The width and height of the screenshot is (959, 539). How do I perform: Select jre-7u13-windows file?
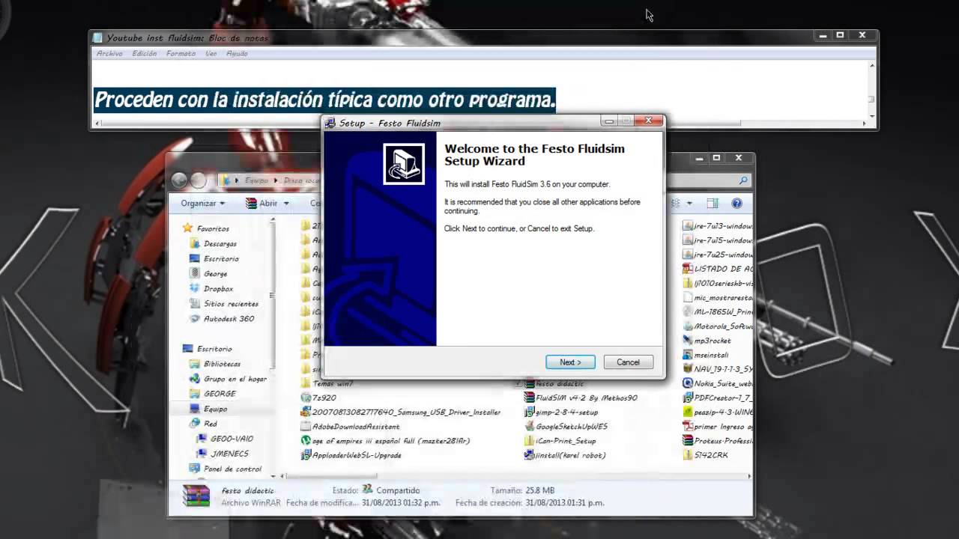tap(718, 225)
